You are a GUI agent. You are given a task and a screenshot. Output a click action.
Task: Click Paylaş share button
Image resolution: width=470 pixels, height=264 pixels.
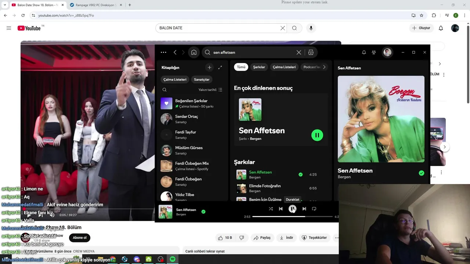pyautogui.click(x=262, y=238)
